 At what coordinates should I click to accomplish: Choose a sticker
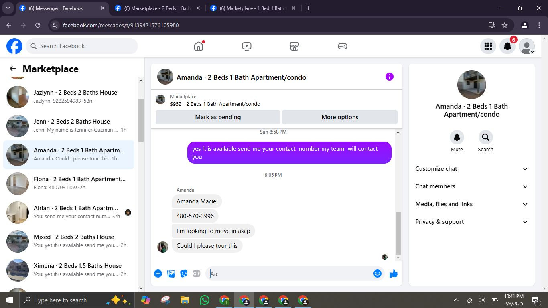coord(184,274)
